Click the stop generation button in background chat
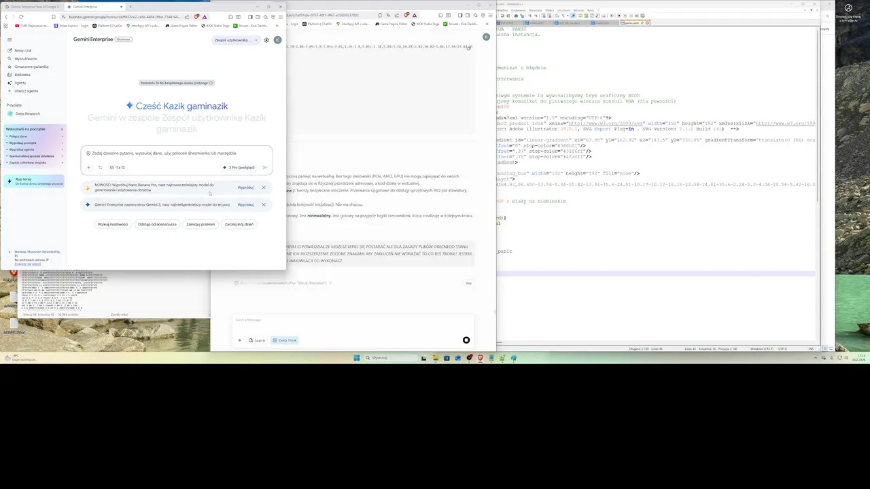Viewport: 870px width, 489px height. coord(466,340)
